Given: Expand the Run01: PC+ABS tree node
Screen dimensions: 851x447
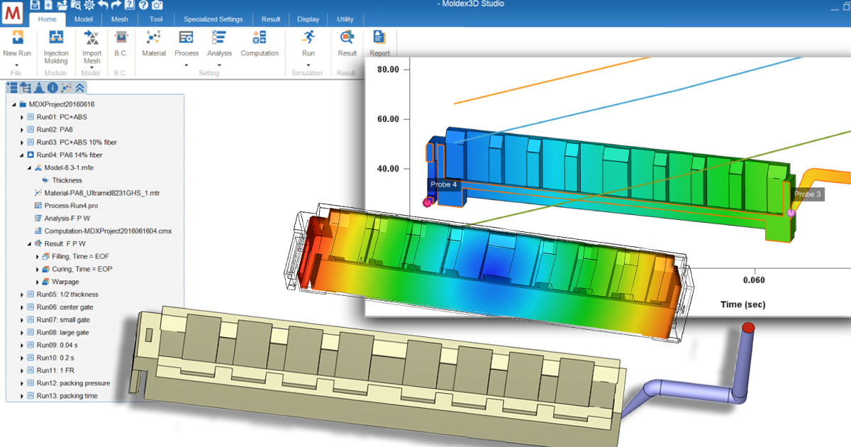Looking at the screenshot, I should (22, 117).
